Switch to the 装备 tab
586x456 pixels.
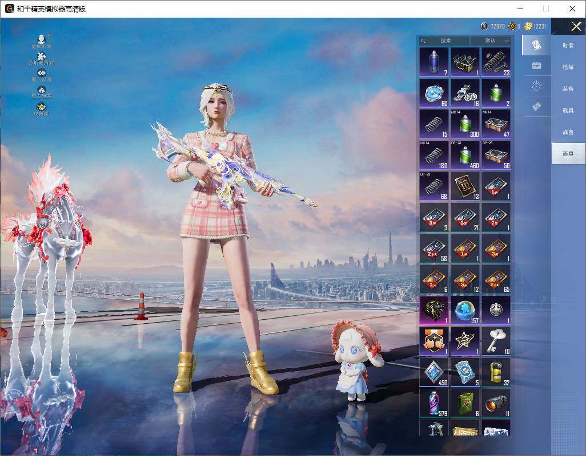[x=568, y=89]
